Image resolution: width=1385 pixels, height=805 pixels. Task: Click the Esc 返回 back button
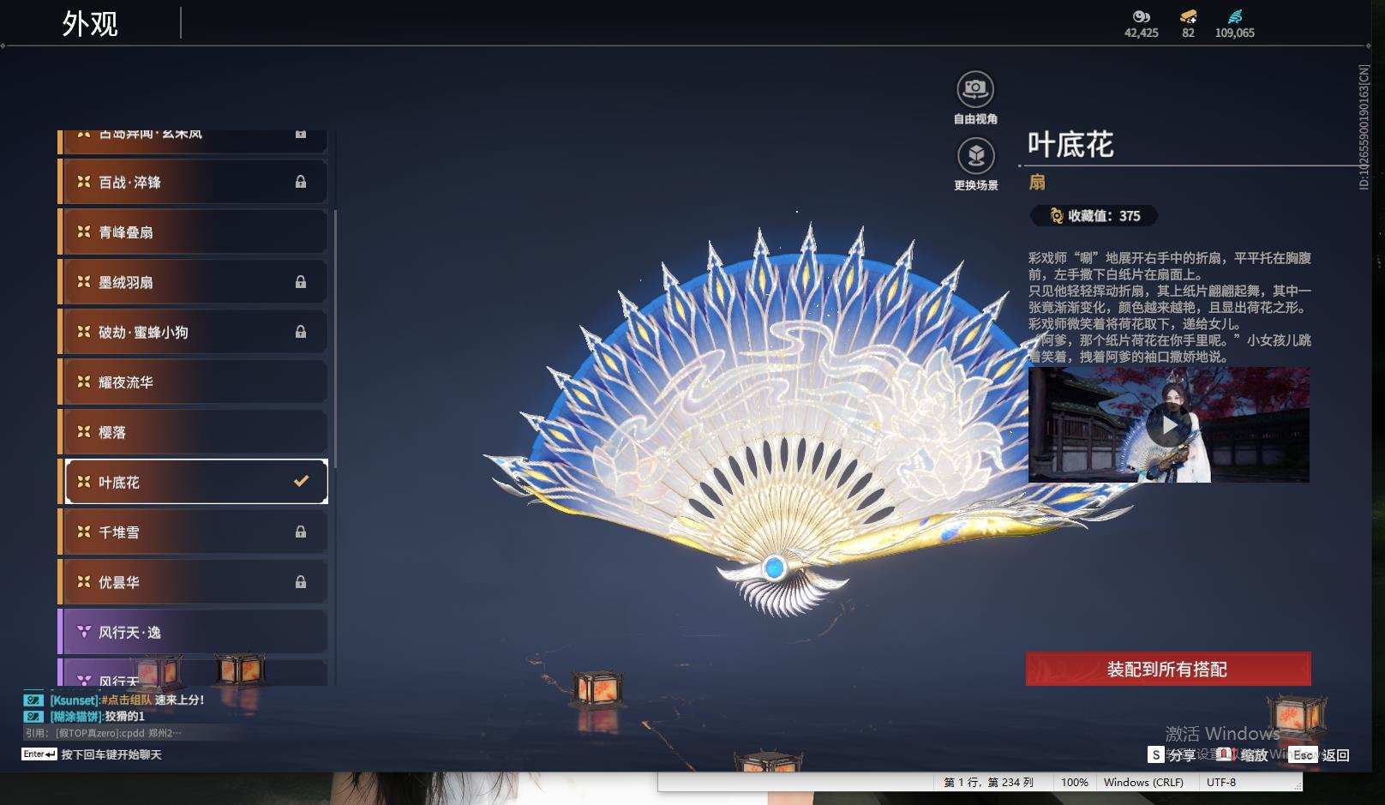[1320, 754]
